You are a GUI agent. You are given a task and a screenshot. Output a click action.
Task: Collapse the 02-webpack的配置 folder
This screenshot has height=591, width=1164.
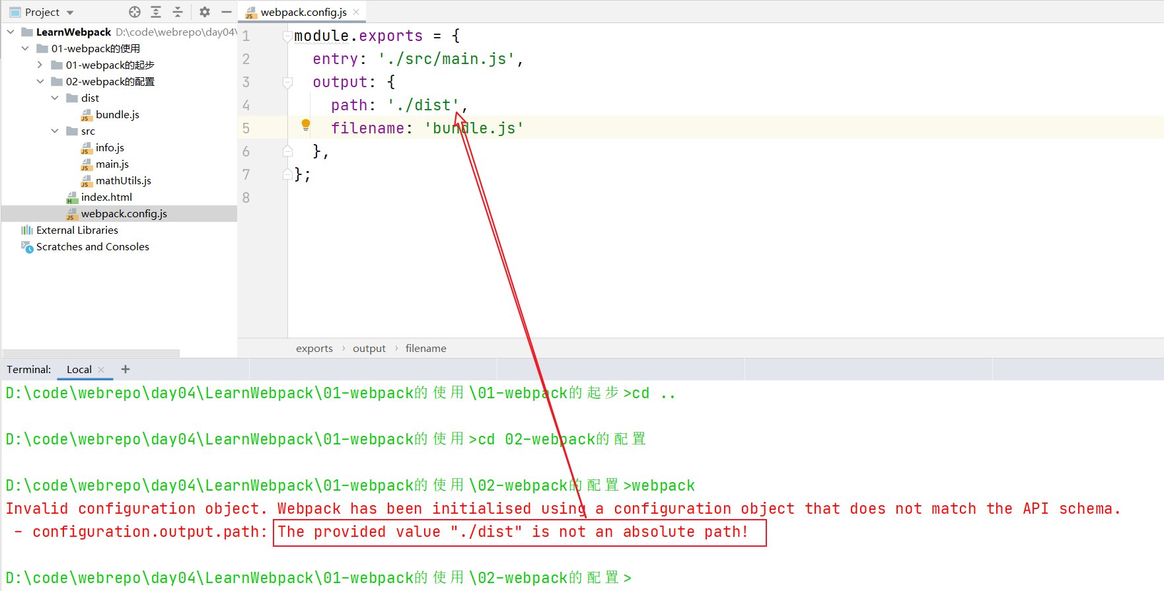40,81
